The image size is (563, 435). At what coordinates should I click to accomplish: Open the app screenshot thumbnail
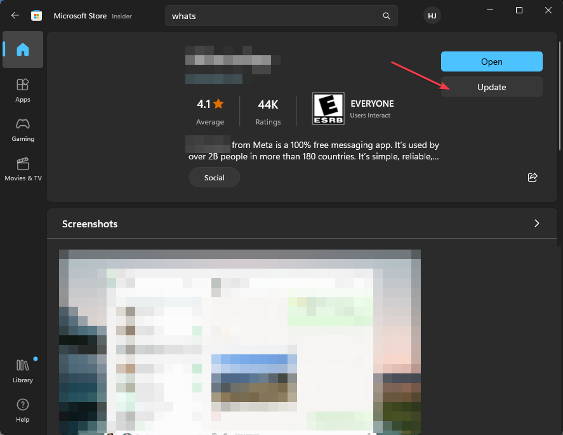click(x=240, y=342)
